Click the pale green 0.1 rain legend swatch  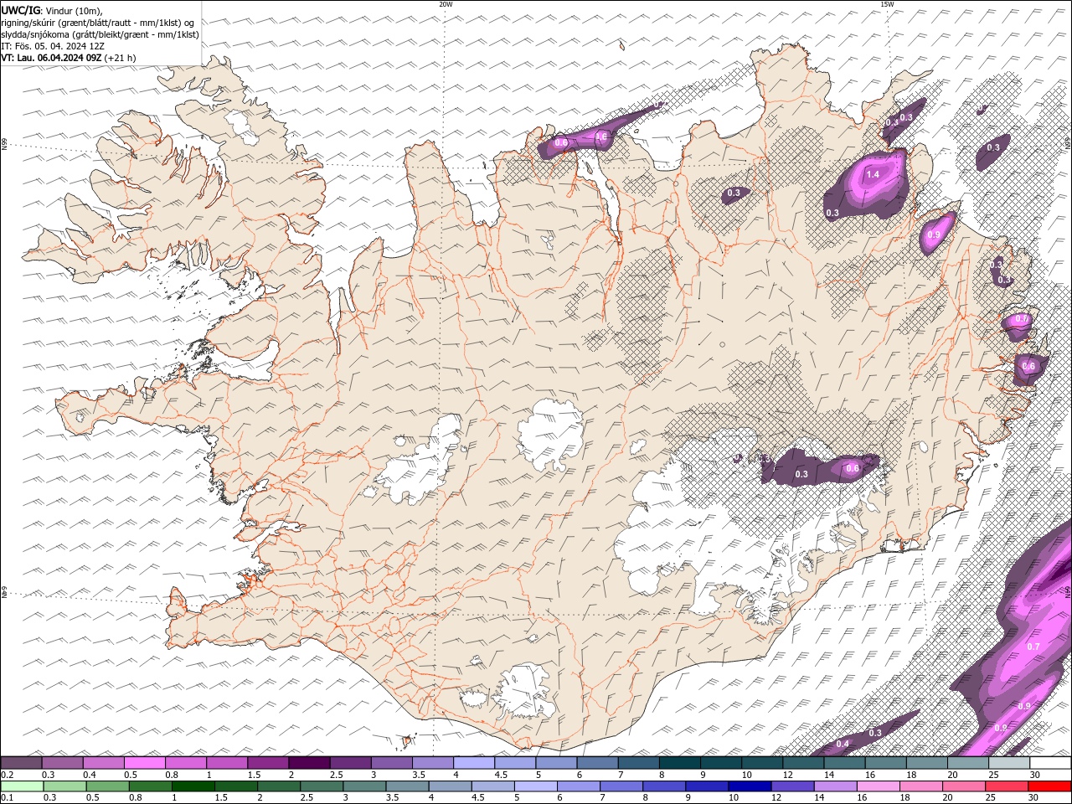click(23, 786)
